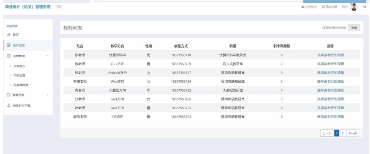Click the 搜索 button
370x154 pixels.
click(x=354, y=28)
